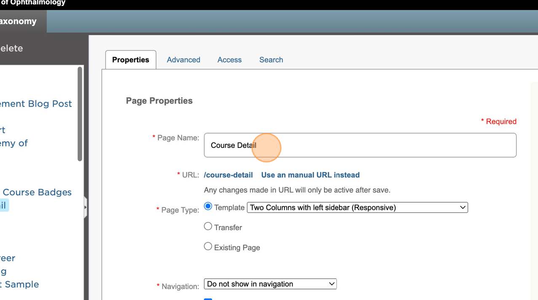Click the sidebar vertical scrollbar
The image size is (538, 300).
80,114
